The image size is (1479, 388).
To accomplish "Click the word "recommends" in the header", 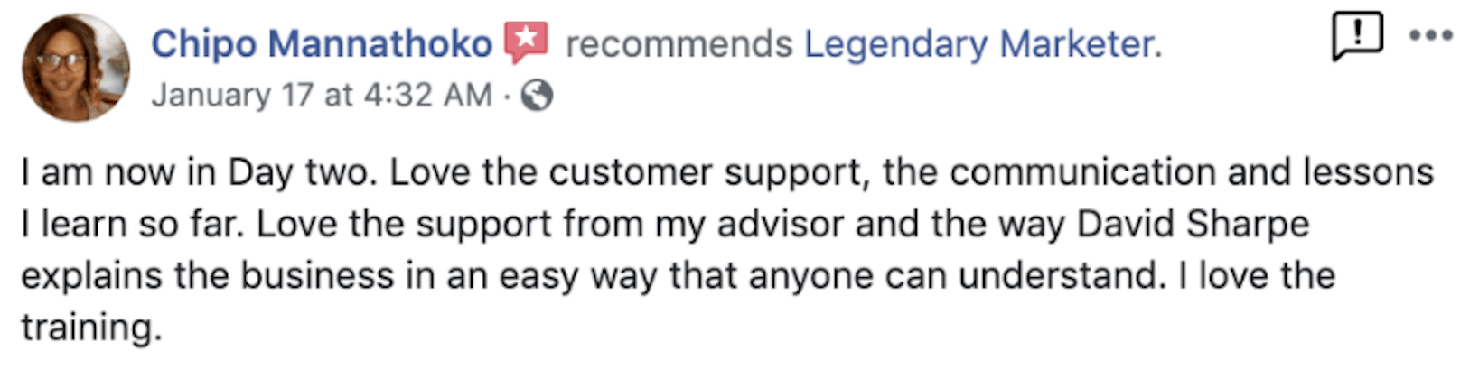I will 679,43.
